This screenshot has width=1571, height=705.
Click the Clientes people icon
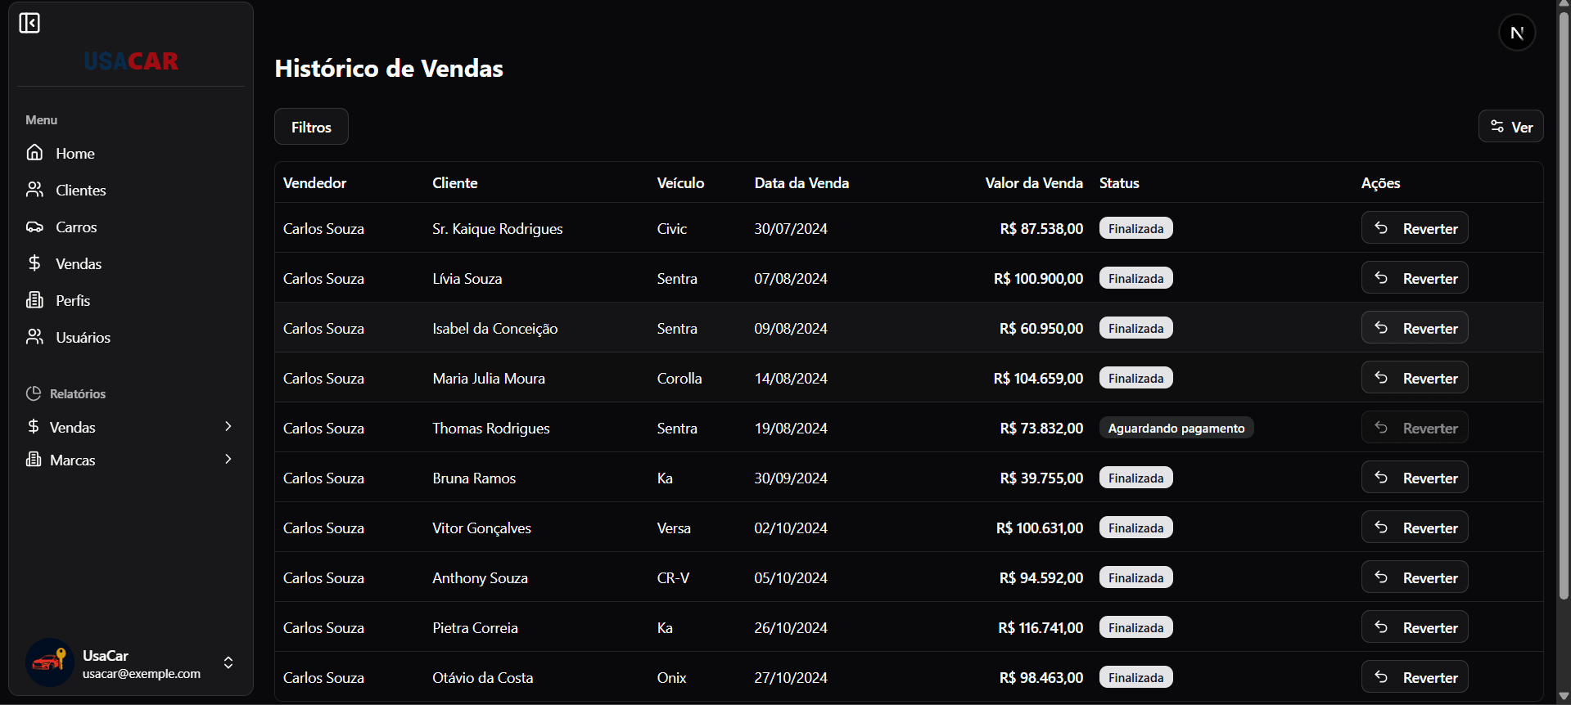34,190
